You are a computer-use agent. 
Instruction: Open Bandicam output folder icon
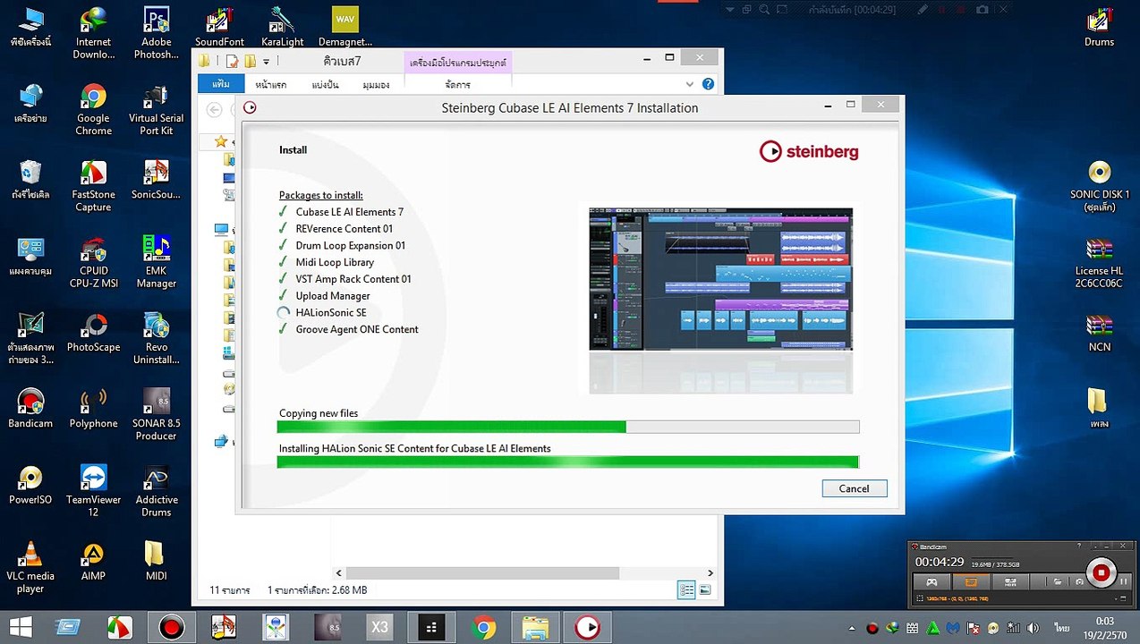[x=1058, y=581]
